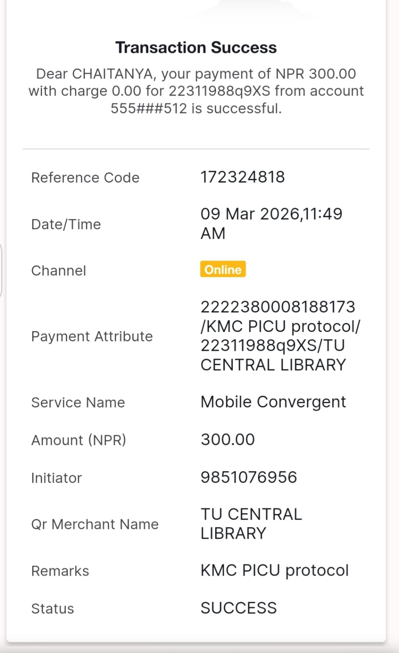Tap the yellow Online channel badge
Viewport: 399px width, 653px height.
click(223, 270)
